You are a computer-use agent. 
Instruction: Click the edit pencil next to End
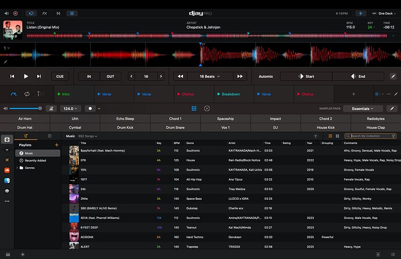click(393, 76)
